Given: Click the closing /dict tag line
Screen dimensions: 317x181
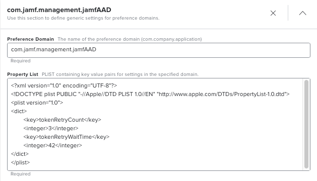Looking at the screenshot, I should pos(20,154).
